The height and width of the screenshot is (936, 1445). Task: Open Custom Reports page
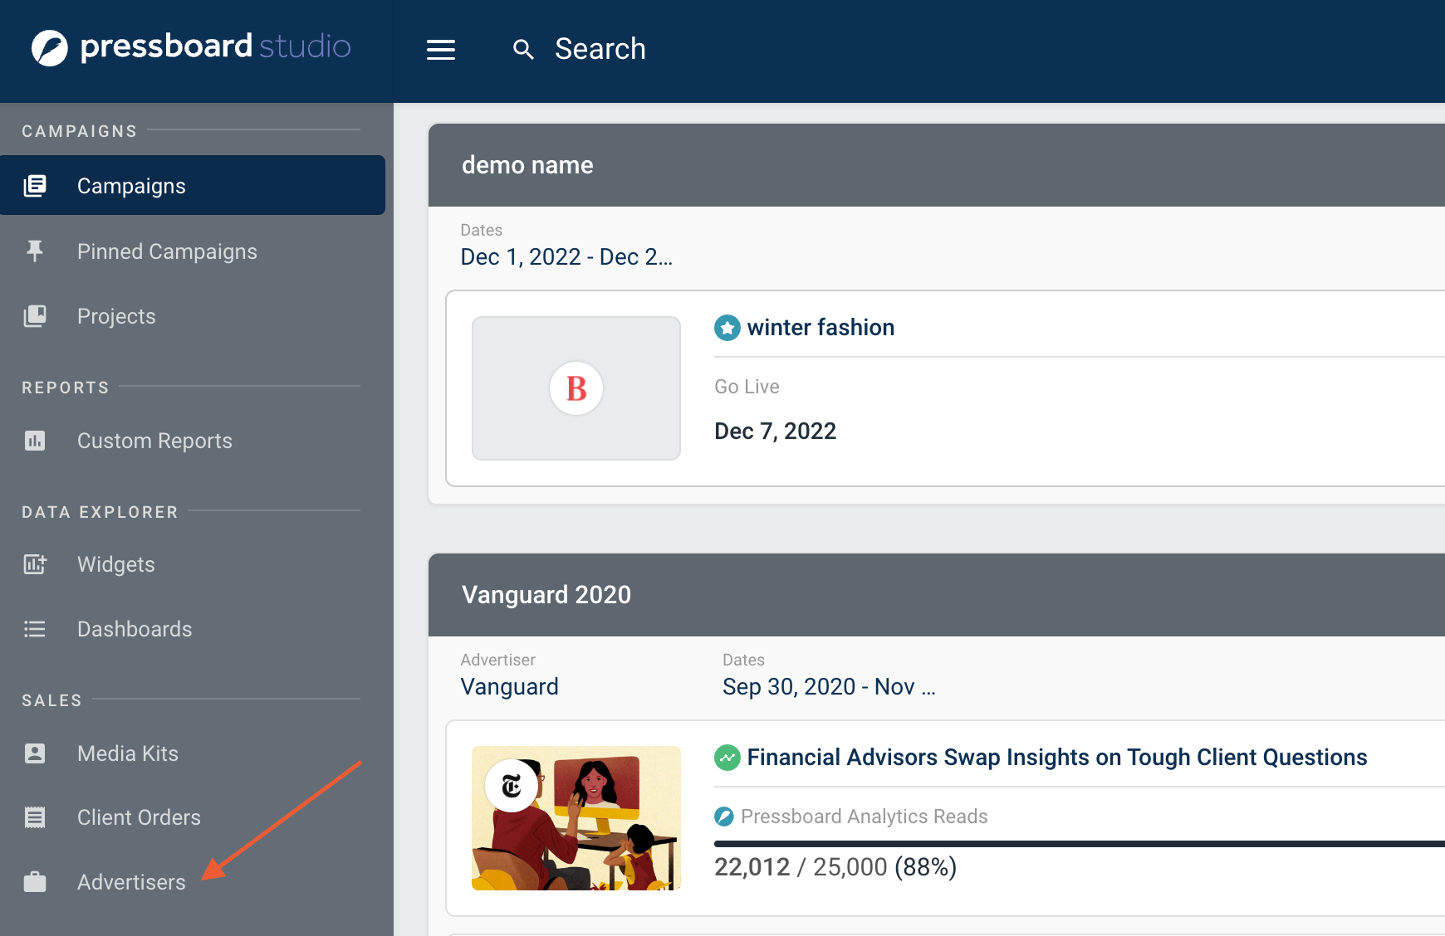click(x=154, y=441)
